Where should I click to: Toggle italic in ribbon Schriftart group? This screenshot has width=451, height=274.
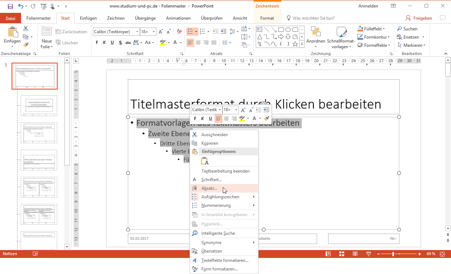click(x=104, y=43)
